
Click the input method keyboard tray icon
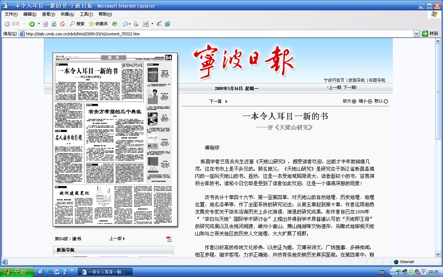pyautogui.click(x=382, y=272)
